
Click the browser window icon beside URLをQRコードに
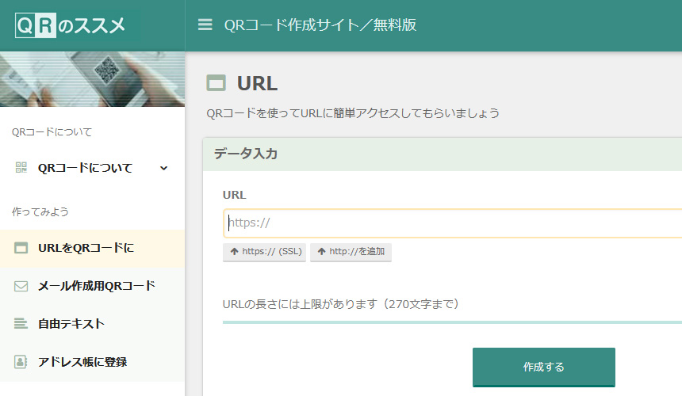[x=21, y=248]
